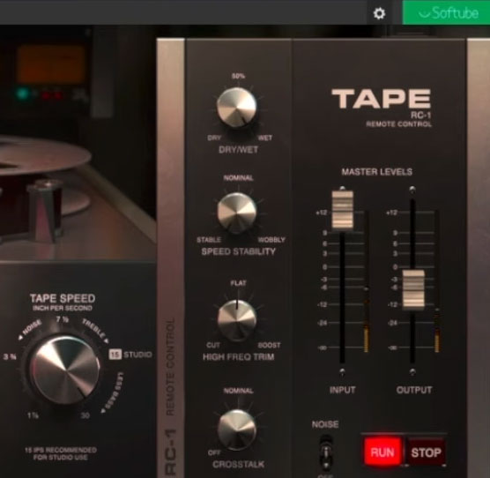Click the DRY label on Dry/Wet knob
The height and width of the screenshot is (478, 490).
pos(214,138)
